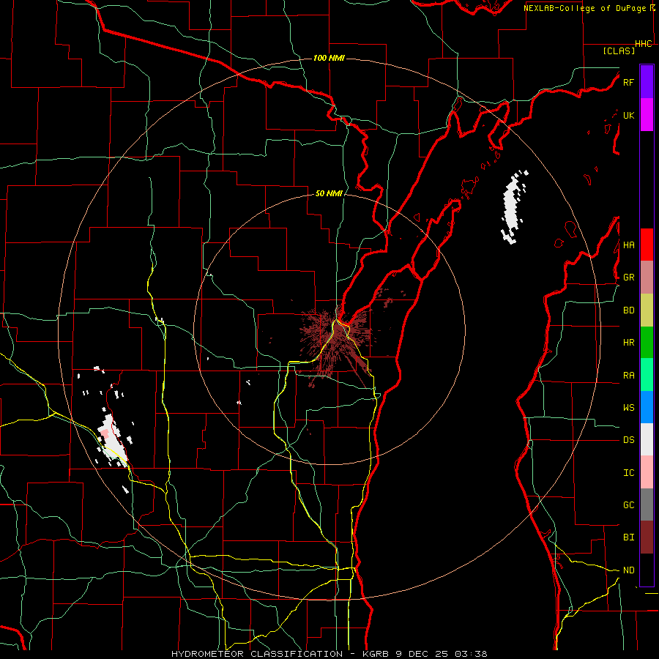Click the RA legend label text
Viewport: 659px width, 659px height.
point(628,376)
